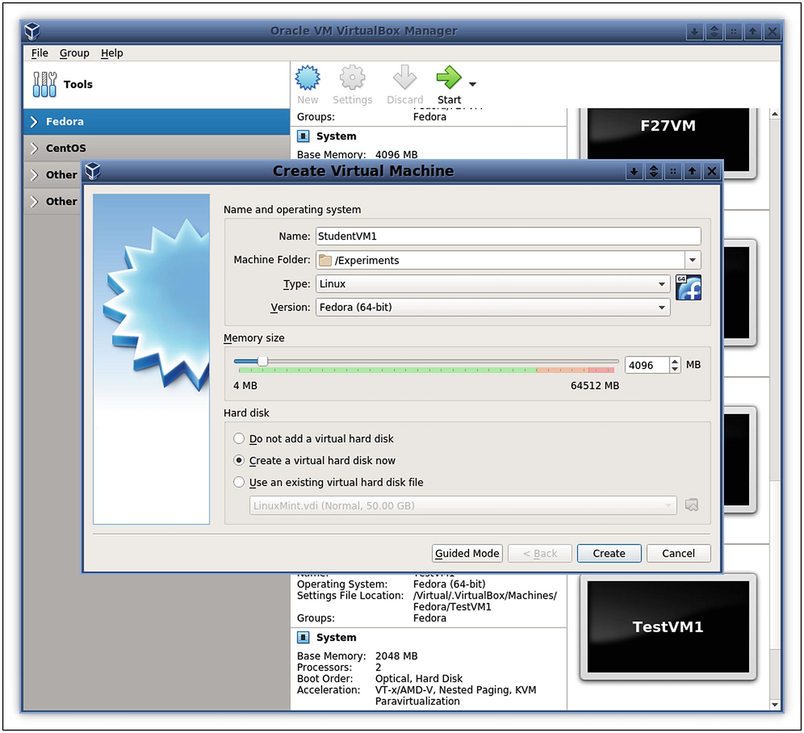Click the folder icon in the Machine Folder field
This screenshot has width=804, height=733.
[325, 260]
